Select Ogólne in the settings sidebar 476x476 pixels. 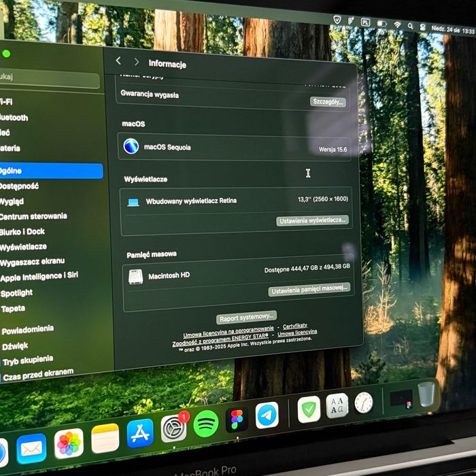coord(50,171)
